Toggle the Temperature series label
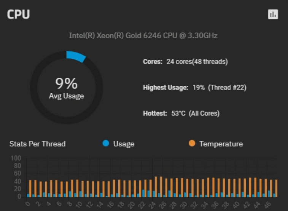288x211 pixels. coord(221,144)
